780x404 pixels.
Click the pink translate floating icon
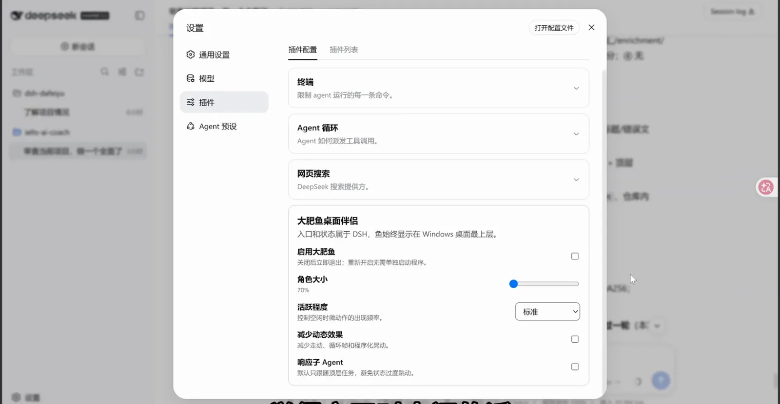[766, 187]
